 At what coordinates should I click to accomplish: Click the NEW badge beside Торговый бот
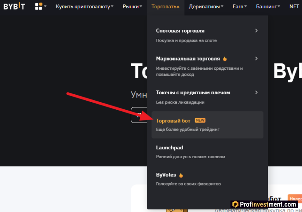coord(200,120)
